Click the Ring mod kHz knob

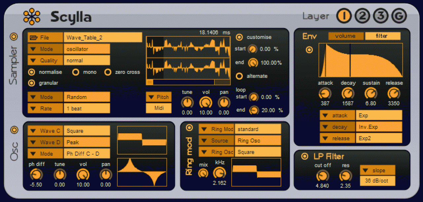[219, 172]
